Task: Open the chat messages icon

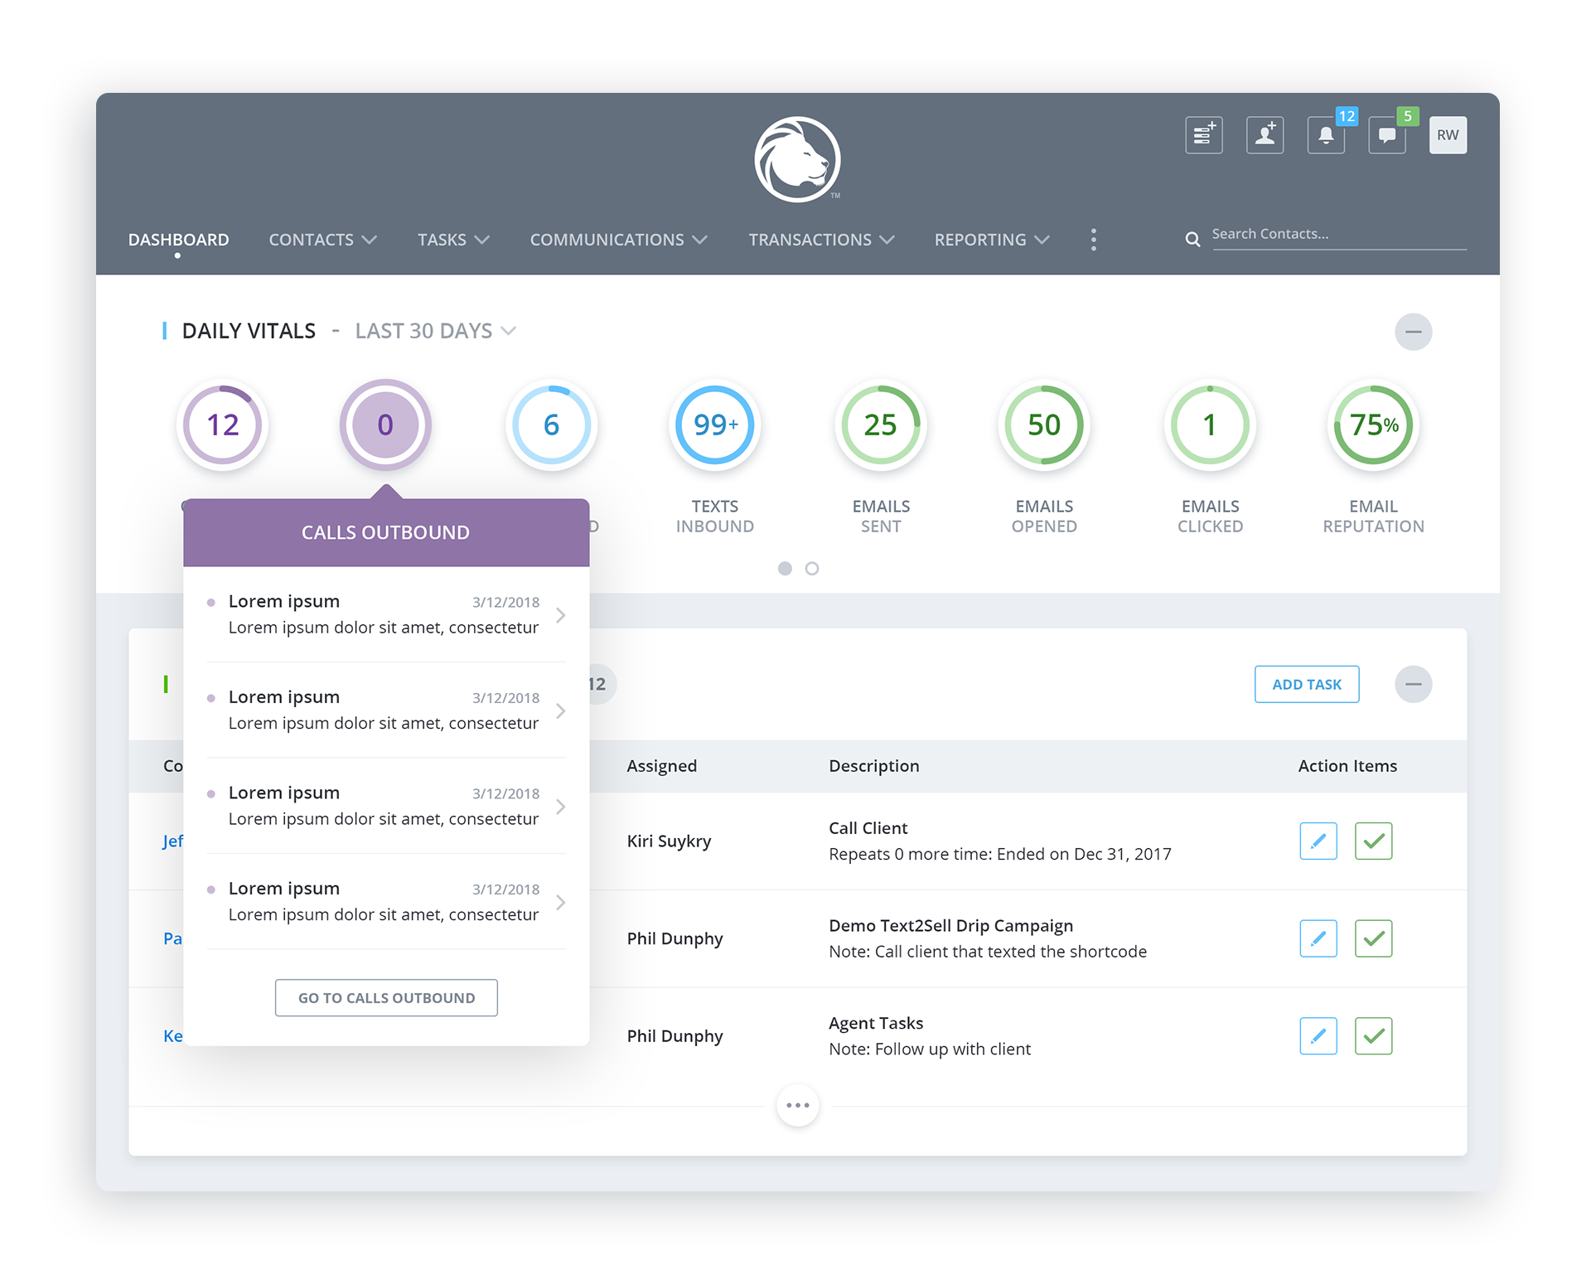Action: point(1386,135)
